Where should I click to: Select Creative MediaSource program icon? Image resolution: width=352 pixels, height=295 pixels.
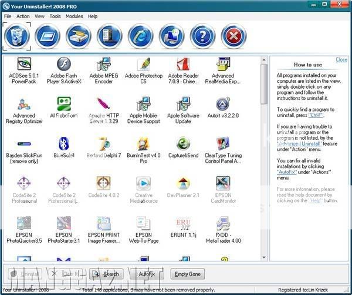144,183
